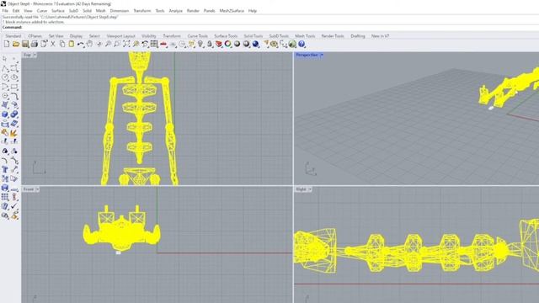Select the Boolean Union tool

[14, 114]
